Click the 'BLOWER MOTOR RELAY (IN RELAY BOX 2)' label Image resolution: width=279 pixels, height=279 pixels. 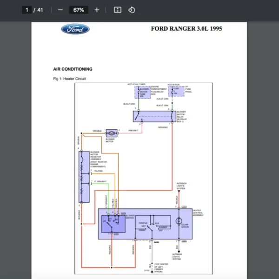(x=182, y=117)
